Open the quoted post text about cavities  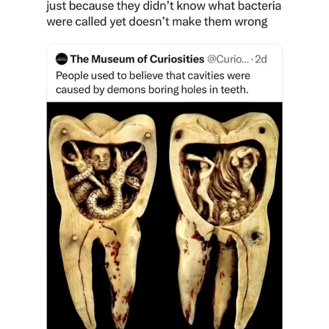coord(153,82)
